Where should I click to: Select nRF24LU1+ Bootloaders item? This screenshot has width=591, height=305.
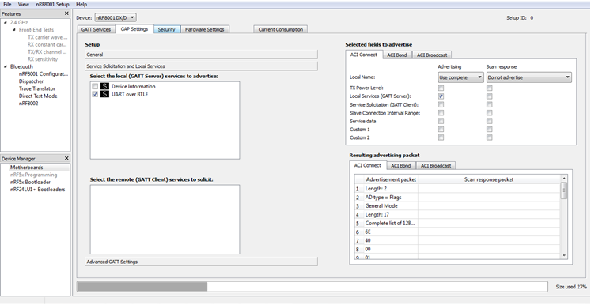tap(37, 190)
